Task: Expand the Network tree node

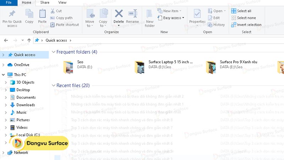Action: (x=3, y=153)
